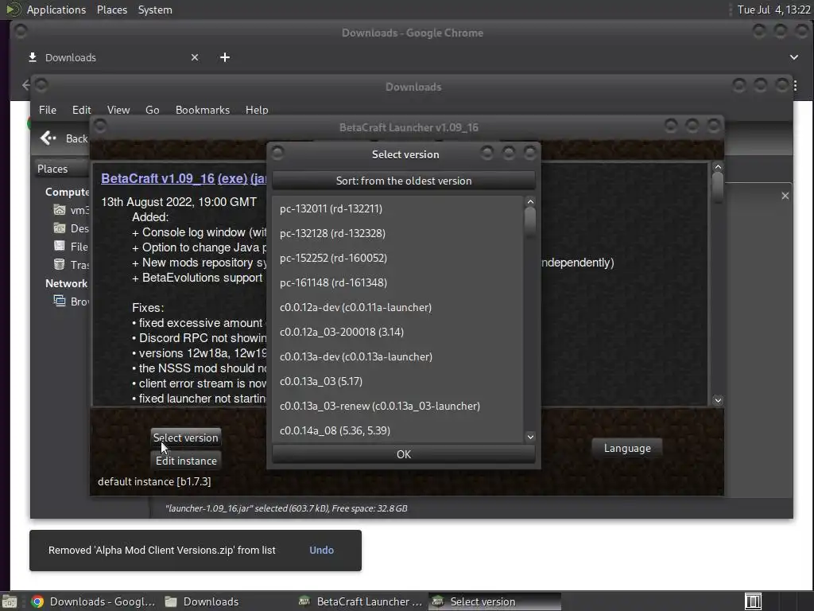This screenshot has height=611, width=814.
Task: Open the Places menu in top panel
Action: (x=111, y=10)
